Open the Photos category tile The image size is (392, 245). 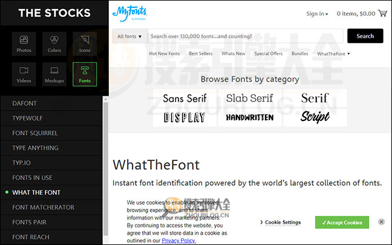pos(24,43)
